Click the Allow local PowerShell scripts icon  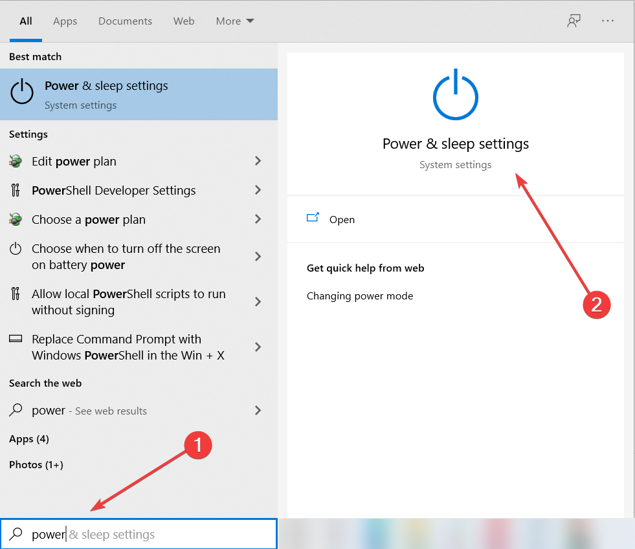coord(16,294)
